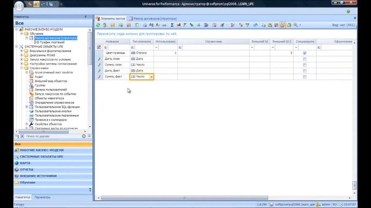
Task: Click the Цвет границы name cell
Action: point(117,53)
